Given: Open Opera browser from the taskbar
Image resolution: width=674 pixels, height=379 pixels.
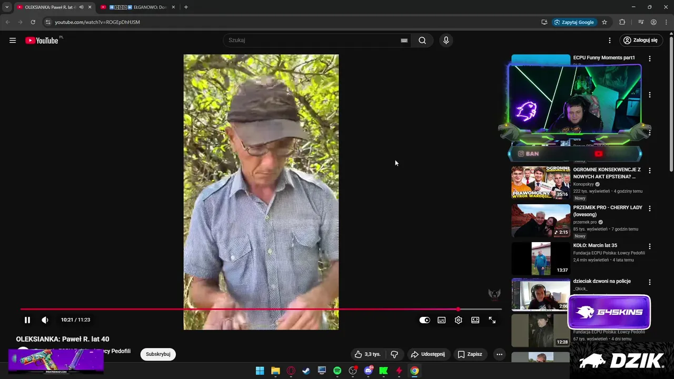Looking at the screenshot, I should (x=291, y=371).
